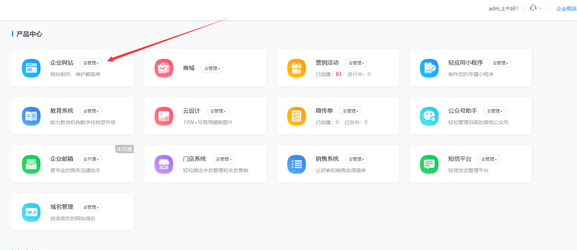Click description 短信发送管理平台
Image resolution: width=577 pixels, height=250 pixels.
pos(468,170)
